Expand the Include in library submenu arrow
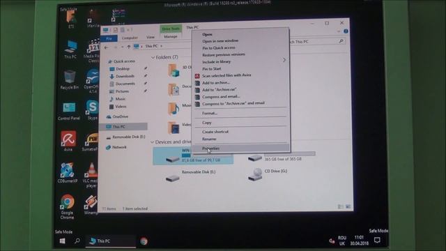The image size is (446, 251). [x=284, y=60]
